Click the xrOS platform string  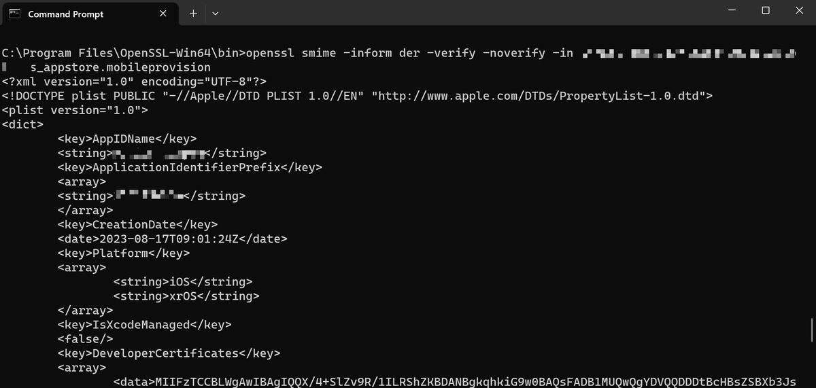pos(186,296)
